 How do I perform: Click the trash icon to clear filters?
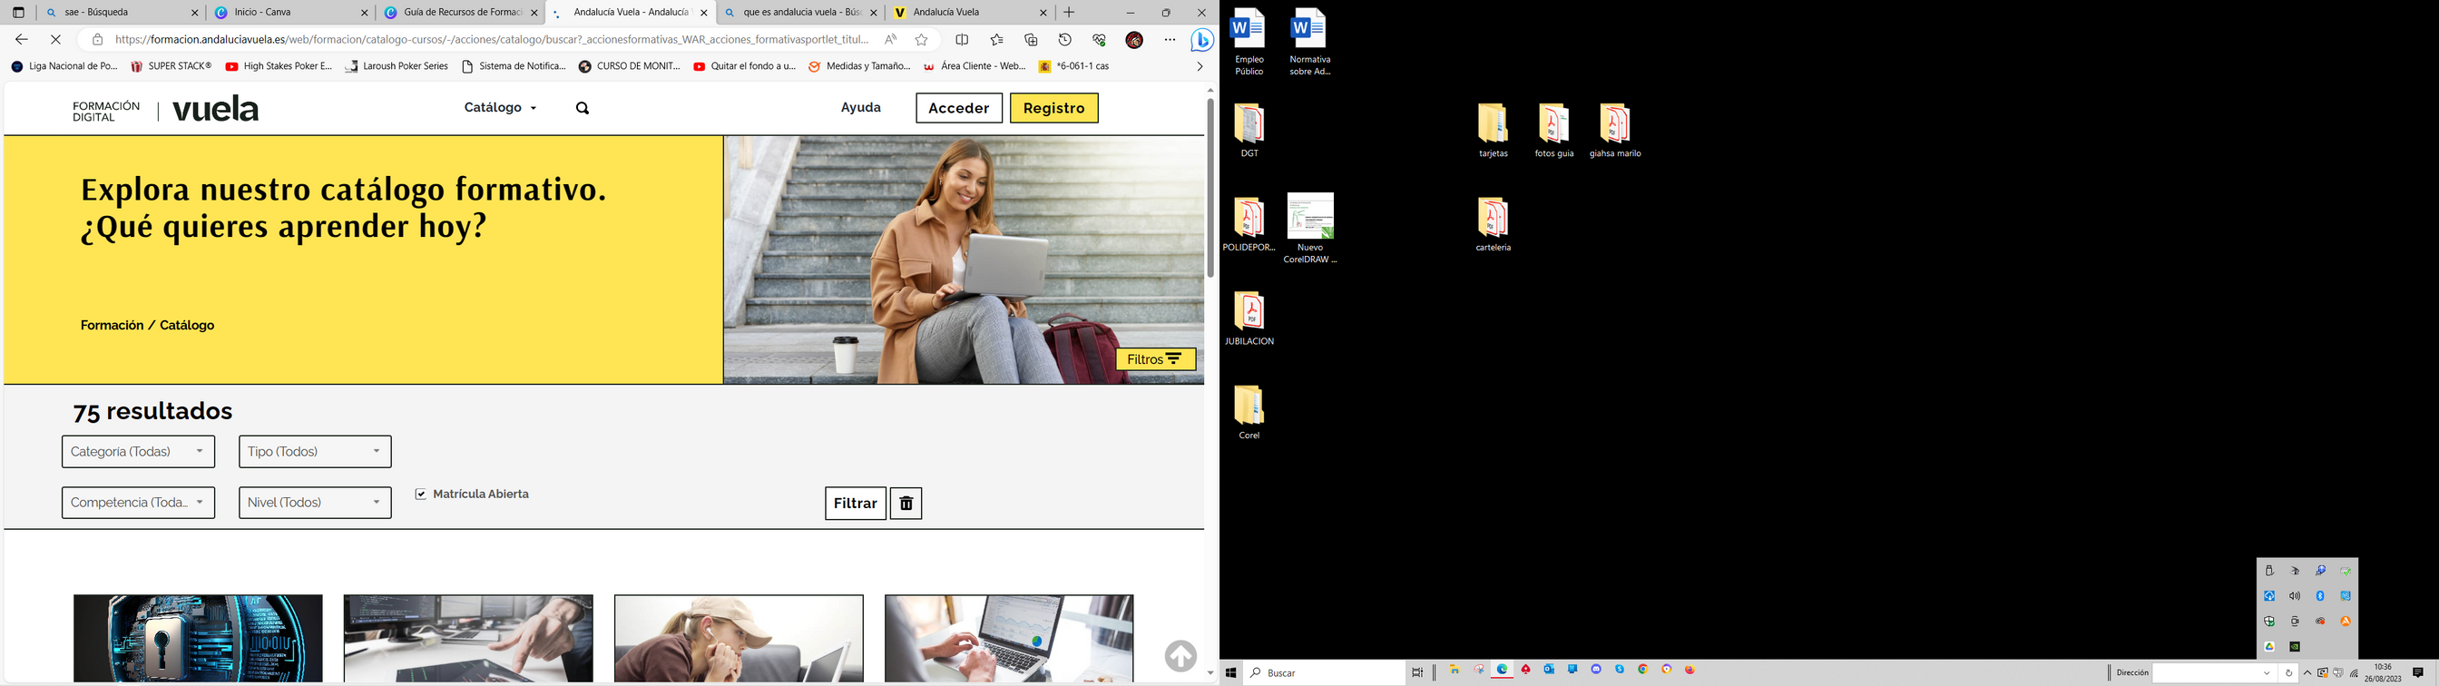pyautogui.click(x=906, y=503)
